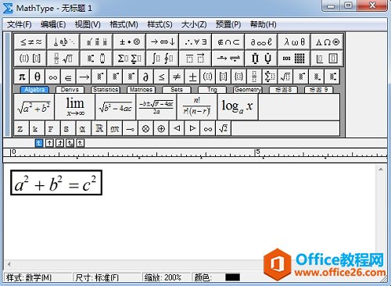Click the black color swatch in status bar
This screenshot has height=286, width=391.
pyautogui.click(x=232, y=277)
